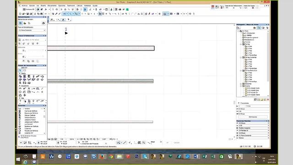Select the Window tool in toolbox

point(29,77)
